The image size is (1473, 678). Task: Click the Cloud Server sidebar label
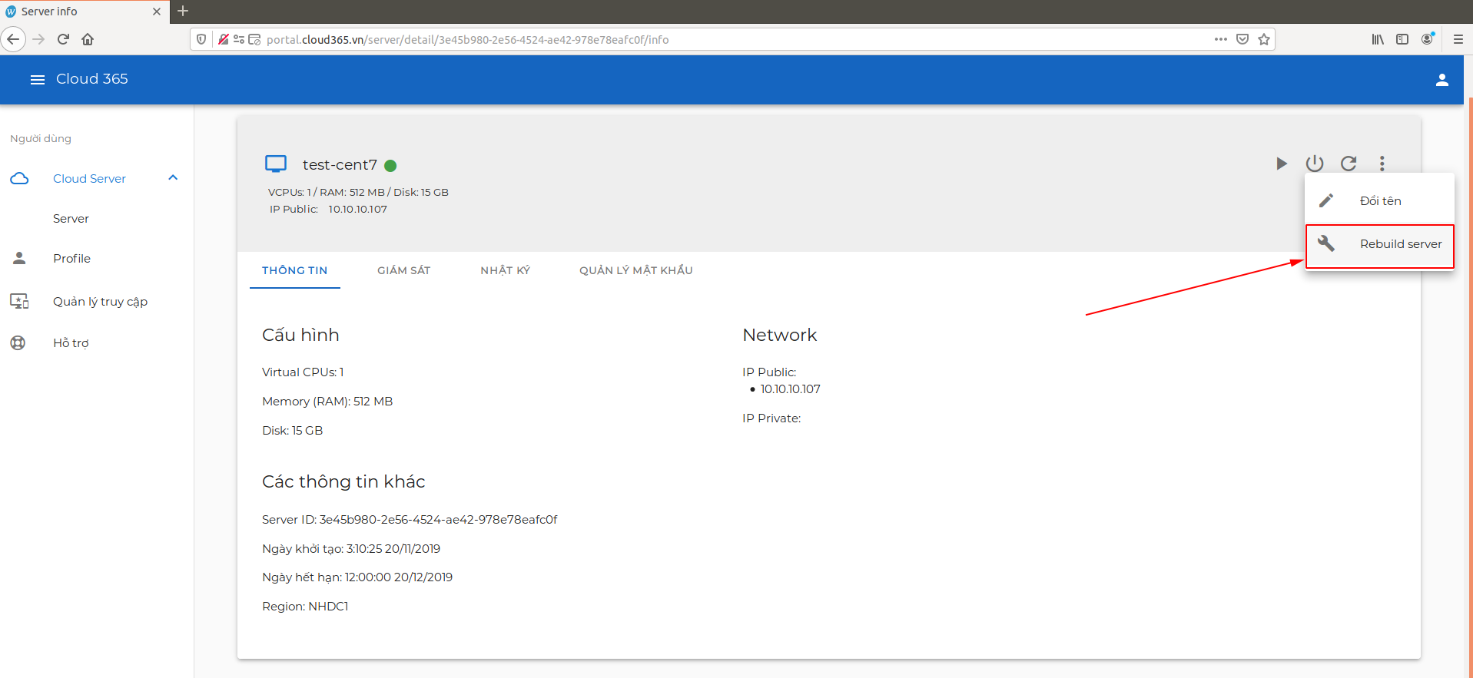click(x=89, y=179)
